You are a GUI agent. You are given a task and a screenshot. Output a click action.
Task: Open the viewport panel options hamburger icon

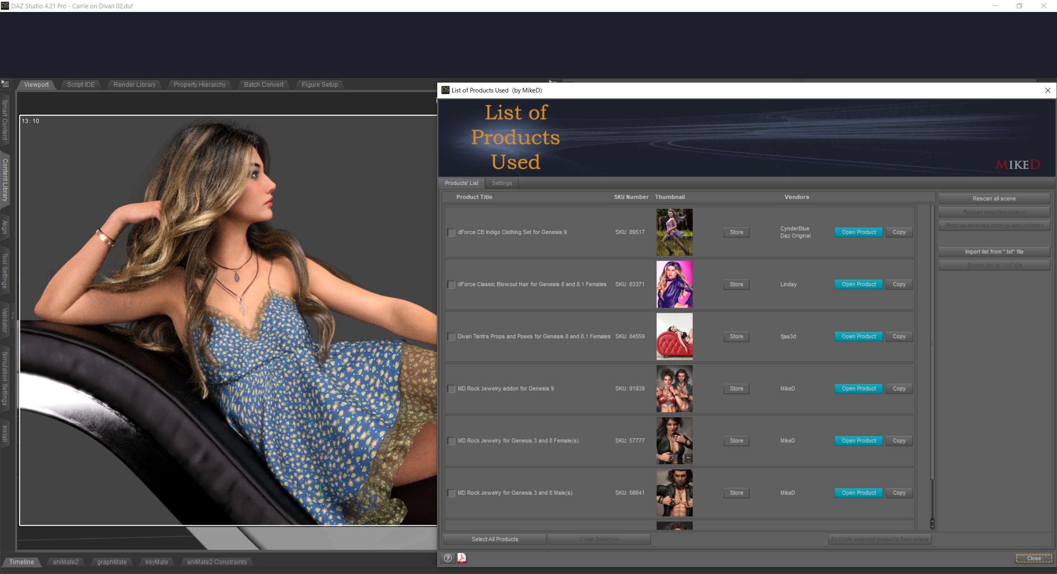tap(5, 84)
